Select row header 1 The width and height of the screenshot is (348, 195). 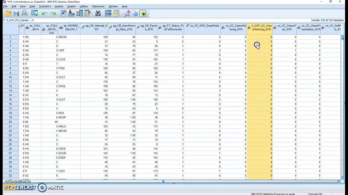point(11,37)
